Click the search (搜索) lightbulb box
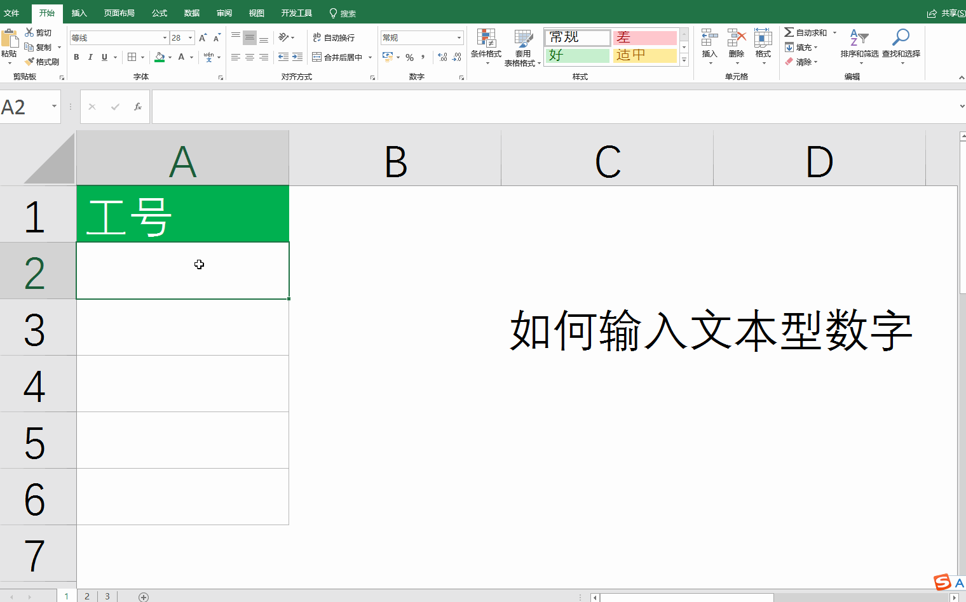966x602 pixels. pos(343,13)
